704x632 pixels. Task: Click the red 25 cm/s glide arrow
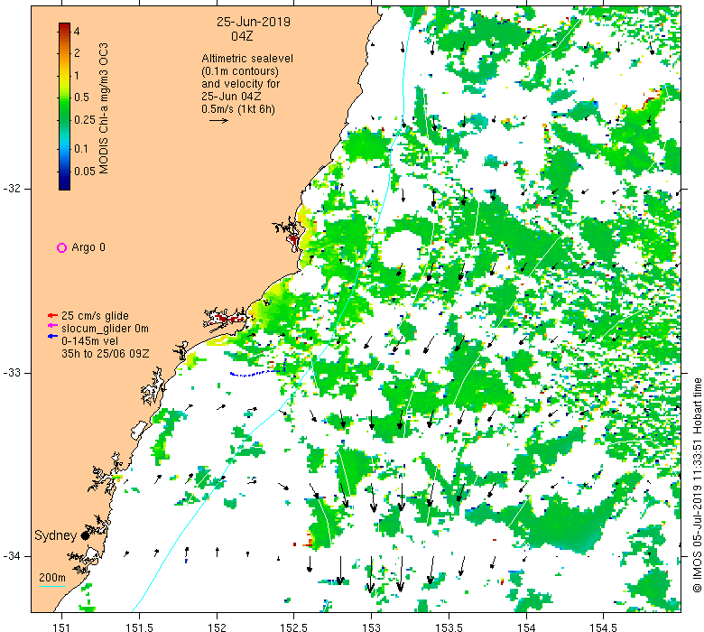tap(52, 315)
